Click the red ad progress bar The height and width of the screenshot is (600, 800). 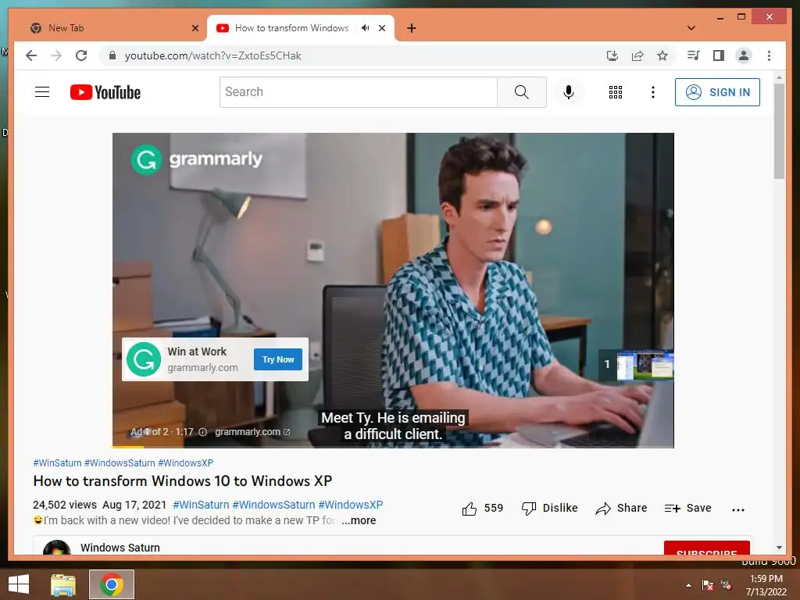pyautogui.click(x=128, y=447)
